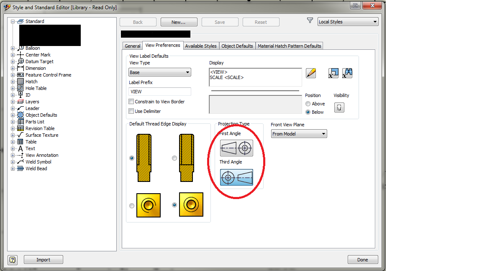Enable the Constrain to View Border checkbox
This screenshot has height=271, width=482.
pos(131,101)
